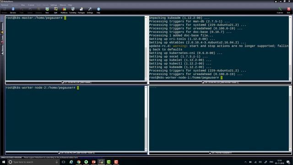Click 'Setting up kubelet (1.12.2-00)' output line
The height and width of the screenshot is (165, 293).
pyautogui.click(x=180, y=60)
